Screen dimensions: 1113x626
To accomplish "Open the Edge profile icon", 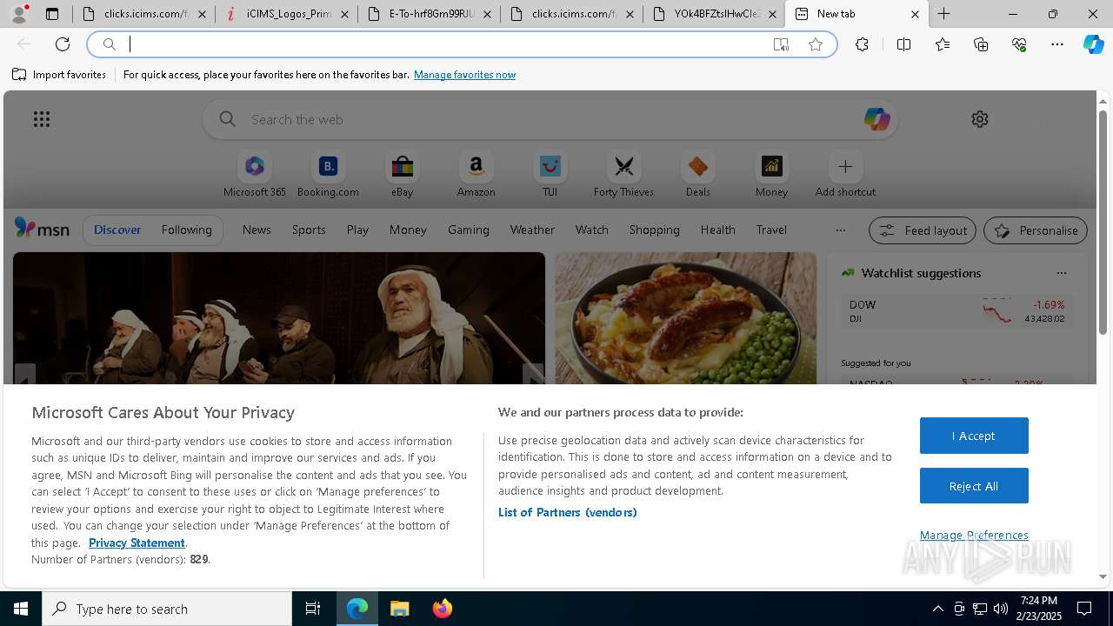I will point(20,14).
